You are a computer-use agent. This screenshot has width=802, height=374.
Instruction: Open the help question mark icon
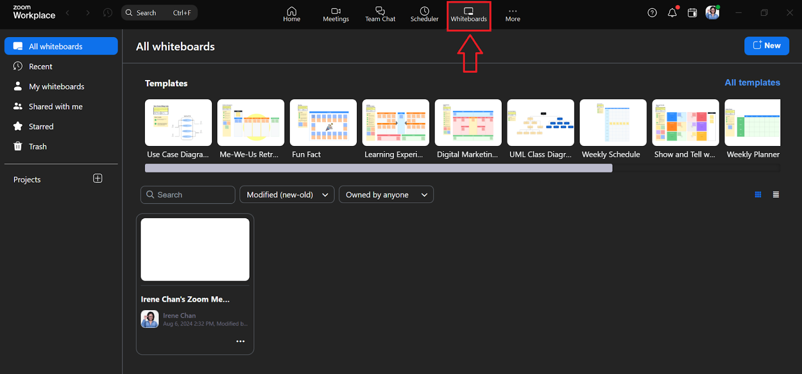(x=652, y=12)
